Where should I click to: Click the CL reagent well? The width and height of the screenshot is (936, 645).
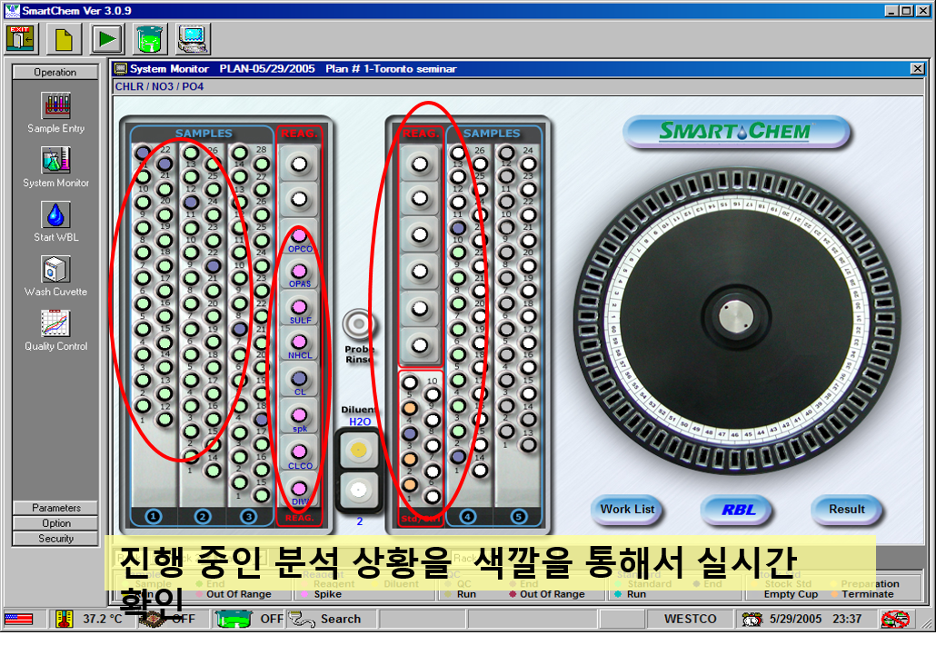coord(299,378)
